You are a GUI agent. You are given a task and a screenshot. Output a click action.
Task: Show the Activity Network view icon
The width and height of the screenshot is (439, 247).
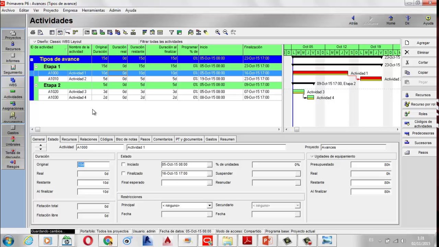(75, 32)
